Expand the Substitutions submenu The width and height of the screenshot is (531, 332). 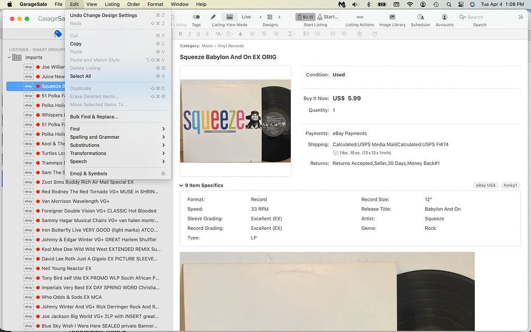click(118, 145)
